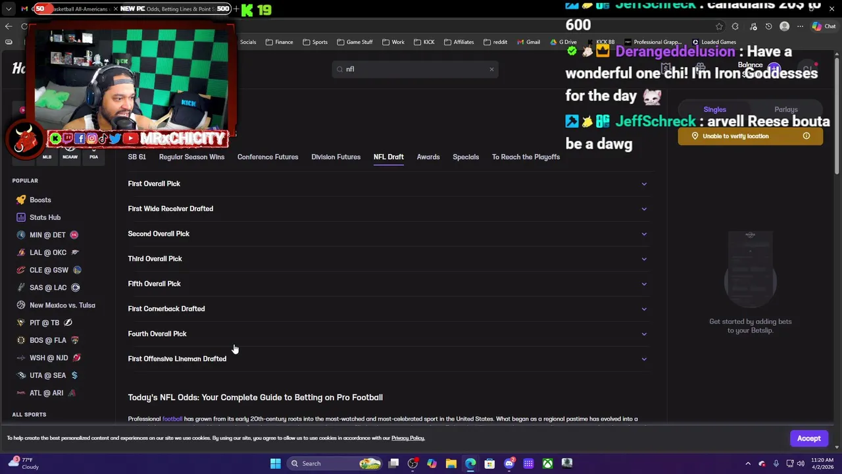Open the Stats Hub chart icon

[x=21, y=217]
